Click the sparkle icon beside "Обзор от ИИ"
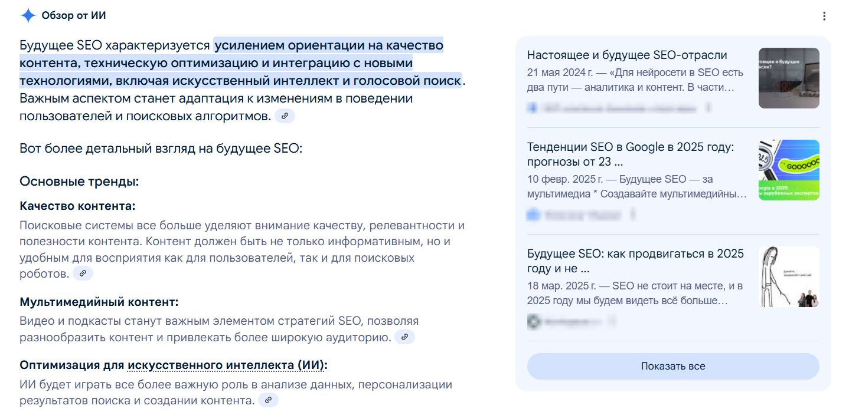Viewport: 849px width, 412px height. point(28,16)
